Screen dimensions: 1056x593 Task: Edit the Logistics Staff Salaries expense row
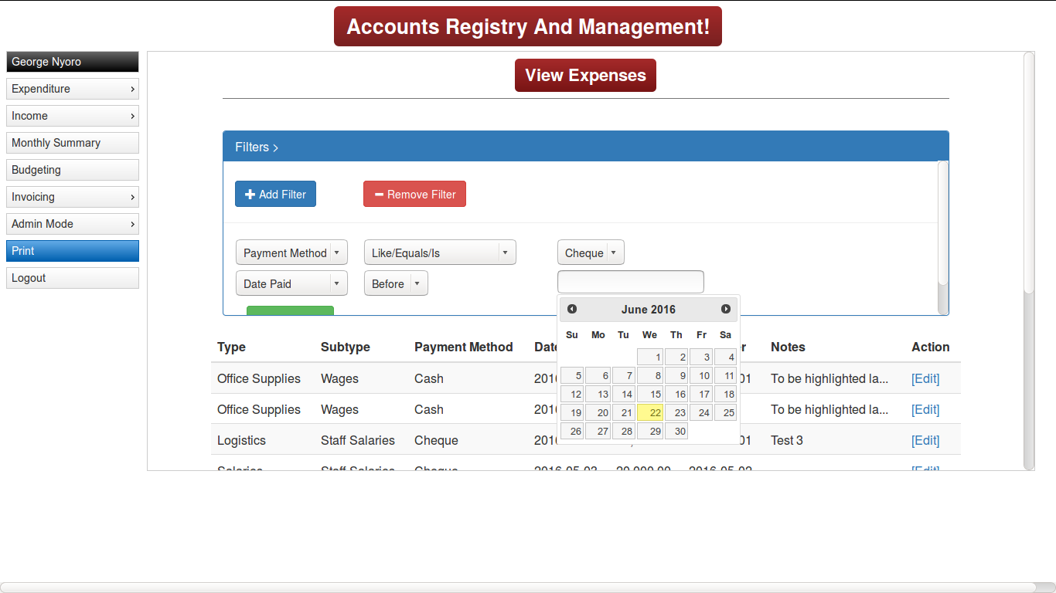pyautogui.click(x=925, y=440)
